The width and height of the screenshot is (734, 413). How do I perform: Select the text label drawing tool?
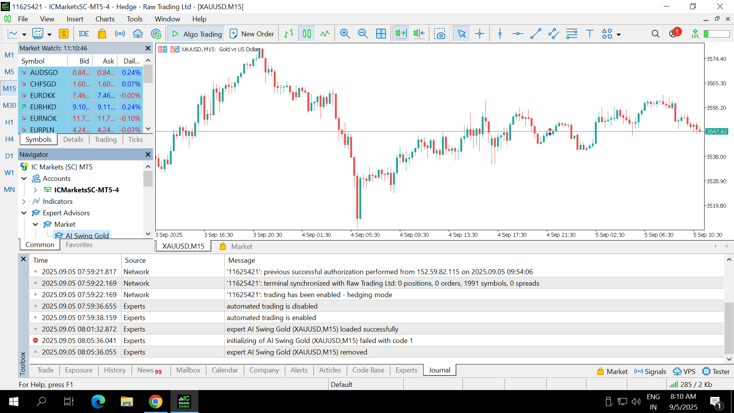click(x=589, y=34)
